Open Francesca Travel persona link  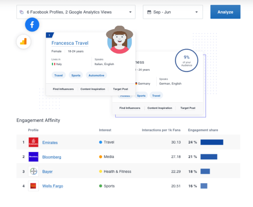pyautogui.click(x=70, y=43)
